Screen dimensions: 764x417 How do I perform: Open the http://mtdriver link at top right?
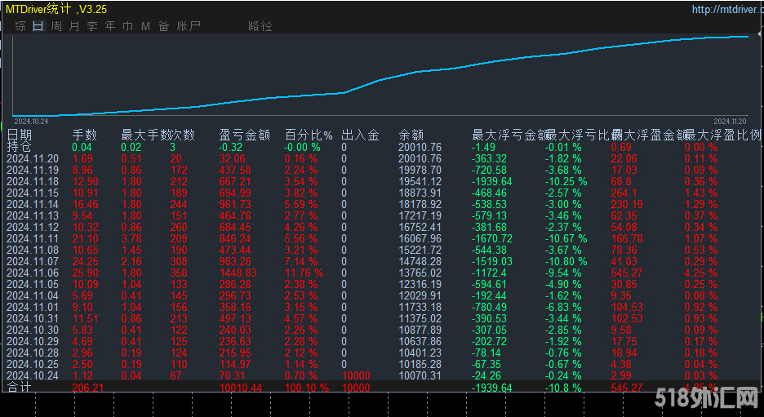pos(728,9)
